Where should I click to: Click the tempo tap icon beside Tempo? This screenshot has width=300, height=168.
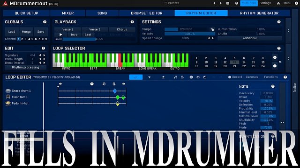pos(212,29)
